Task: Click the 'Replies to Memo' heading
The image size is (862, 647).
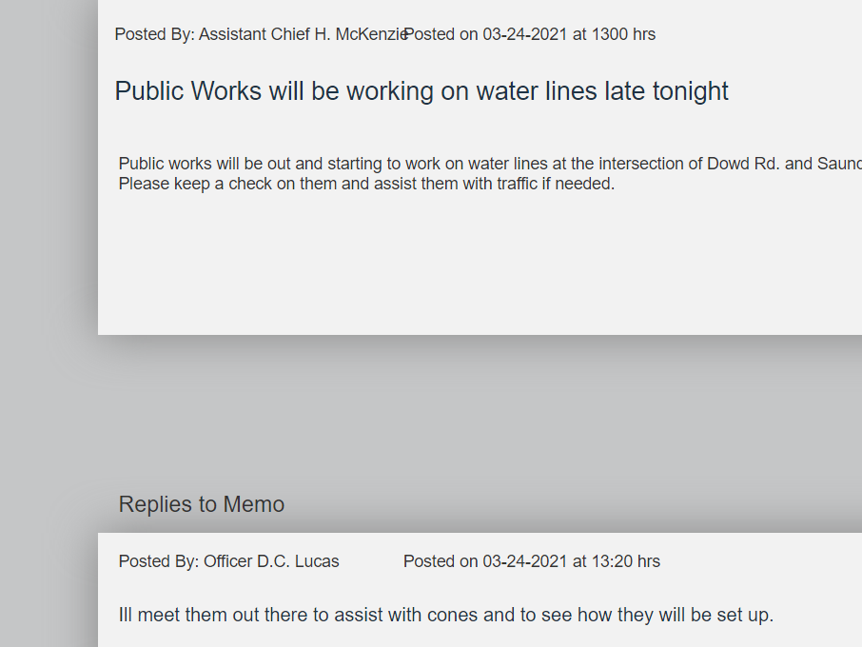Action: coord(201,504)
